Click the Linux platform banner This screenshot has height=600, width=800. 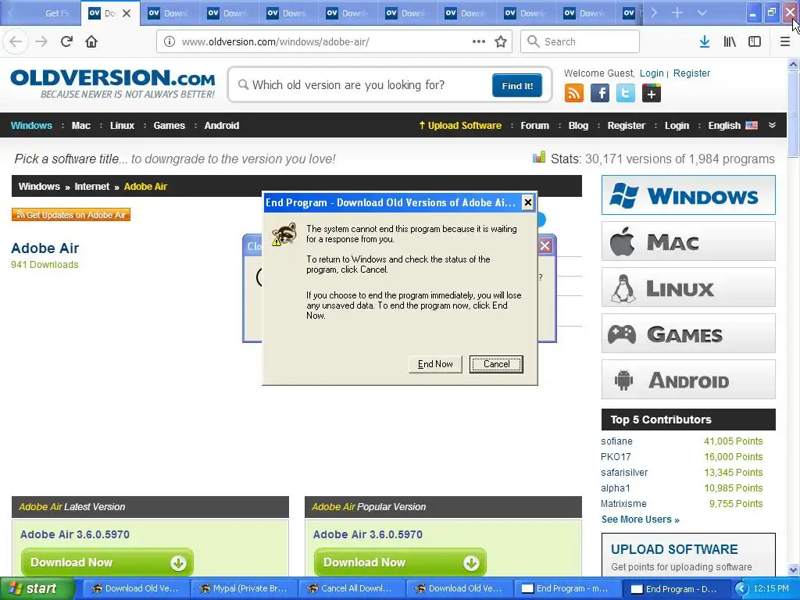tap(688, 287)
